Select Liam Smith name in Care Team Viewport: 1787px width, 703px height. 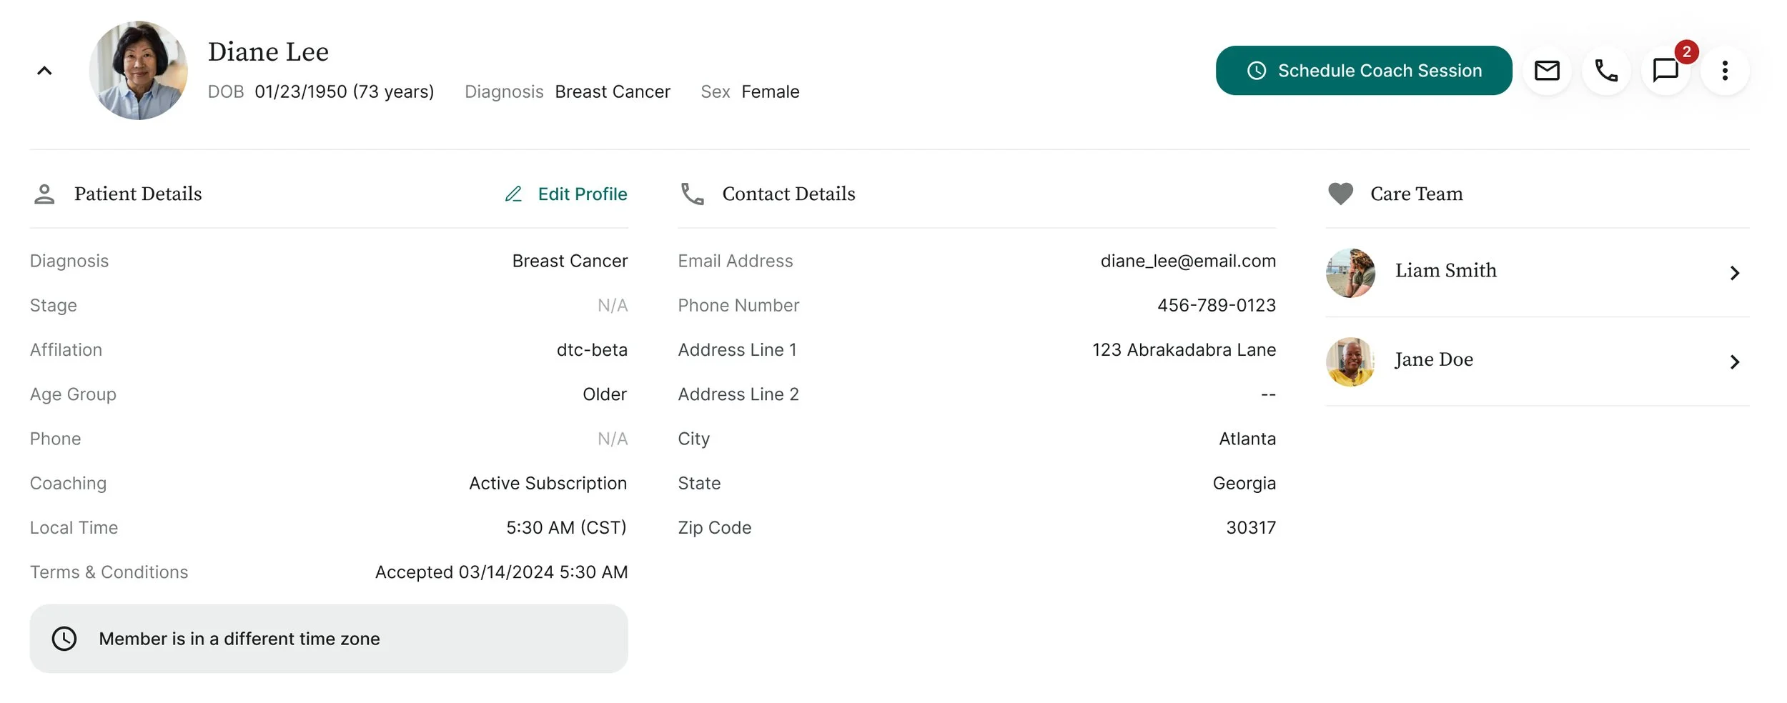[1445, 271]
